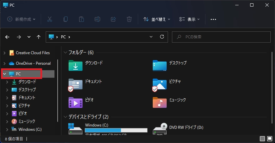
Task: Click the Share icon in toolbar
Action: tap(113, 19)
